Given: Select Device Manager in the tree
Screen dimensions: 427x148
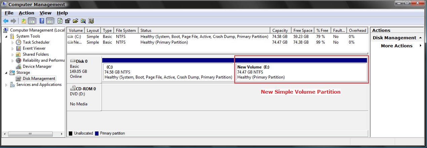Looking at the screenshot, I should tap(37, 66).
